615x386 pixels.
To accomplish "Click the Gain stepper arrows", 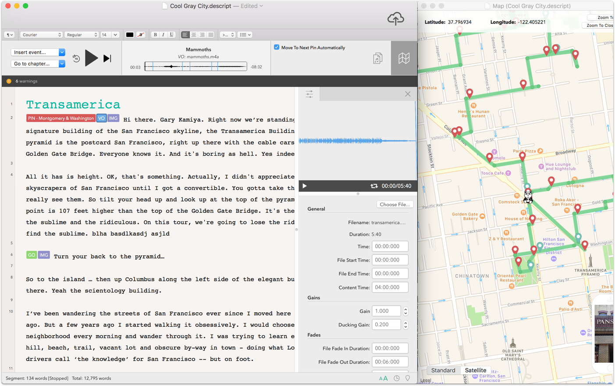I will coord(405,311).
